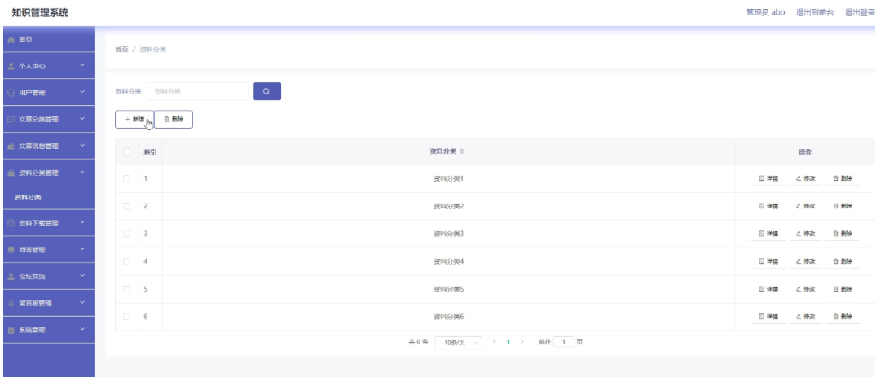Click 删除 for row 资料分类1
This screenshot has height=377, width=876.
843,178
